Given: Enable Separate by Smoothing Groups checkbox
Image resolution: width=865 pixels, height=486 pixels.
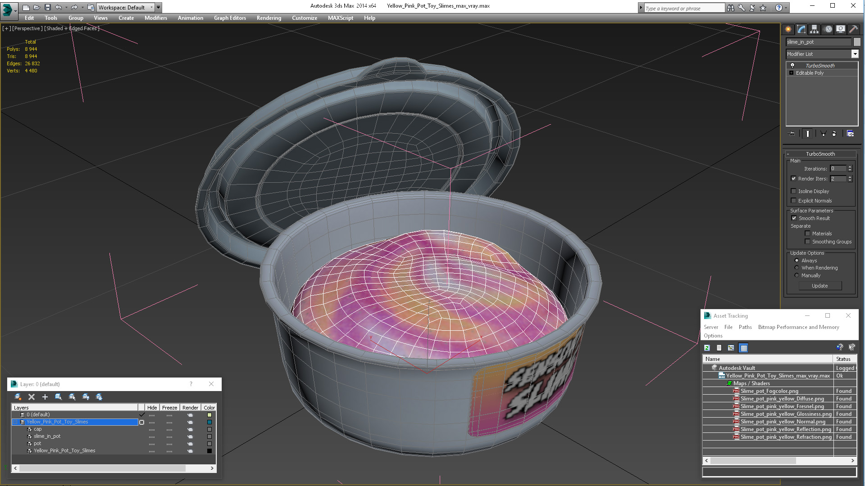Looking at the screenshot, I should pyautogui.click(x=807, y=242).
